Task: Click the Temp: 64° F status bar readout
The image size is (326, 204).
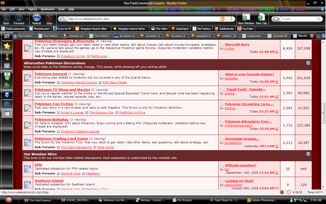Action: [315, 192]
